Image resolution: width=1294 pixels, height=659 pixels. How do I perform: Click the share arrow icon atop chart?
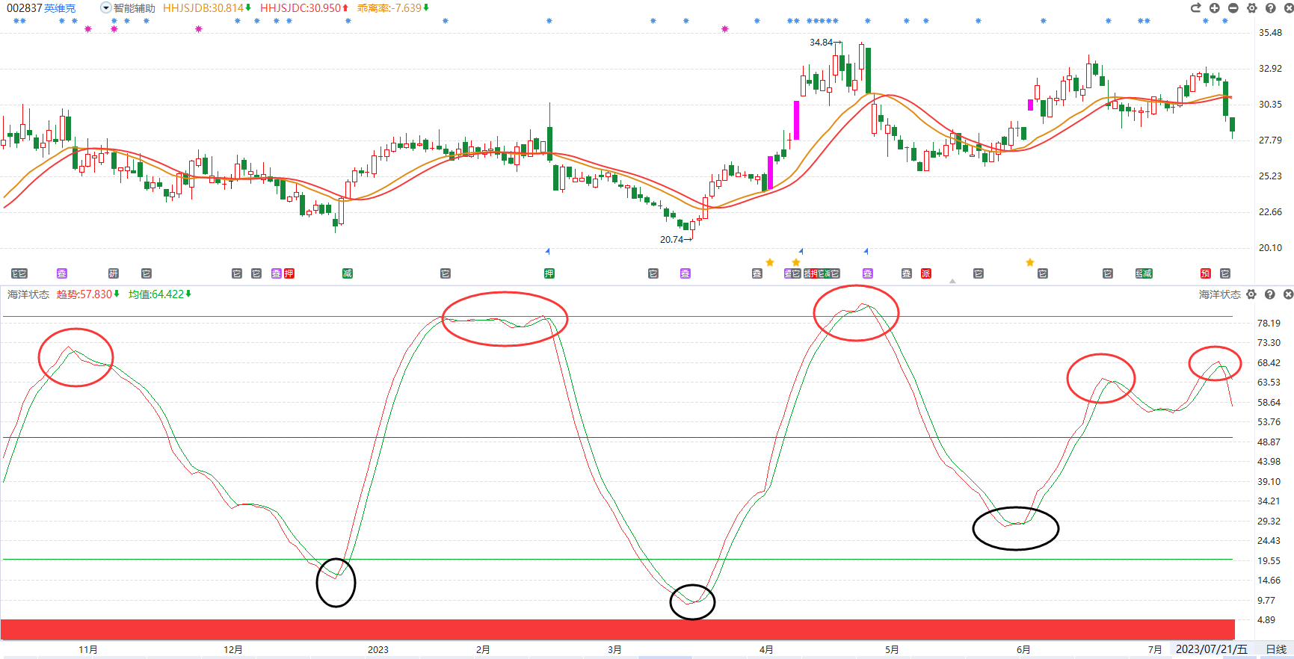click(x=1195, y=7)
